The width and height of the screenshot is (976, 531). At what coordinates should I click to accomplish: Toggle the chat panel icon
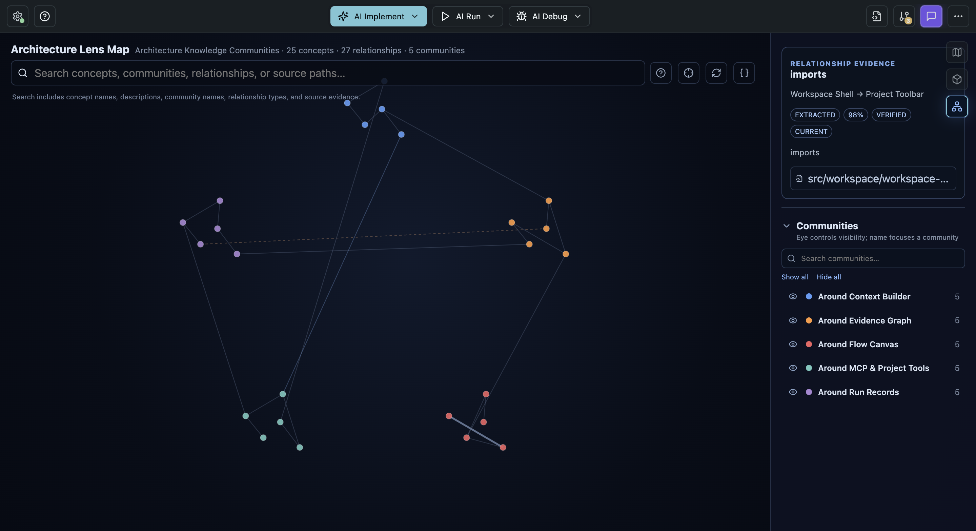931,16
